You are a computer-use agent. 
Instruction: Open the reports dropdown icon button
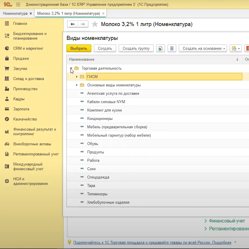click(x=235, y=49)
